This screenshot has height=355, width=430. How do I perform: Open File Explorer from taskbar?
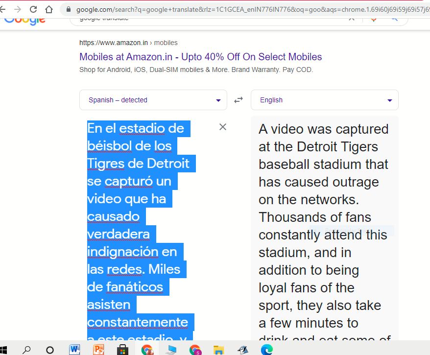coord(219,350)
